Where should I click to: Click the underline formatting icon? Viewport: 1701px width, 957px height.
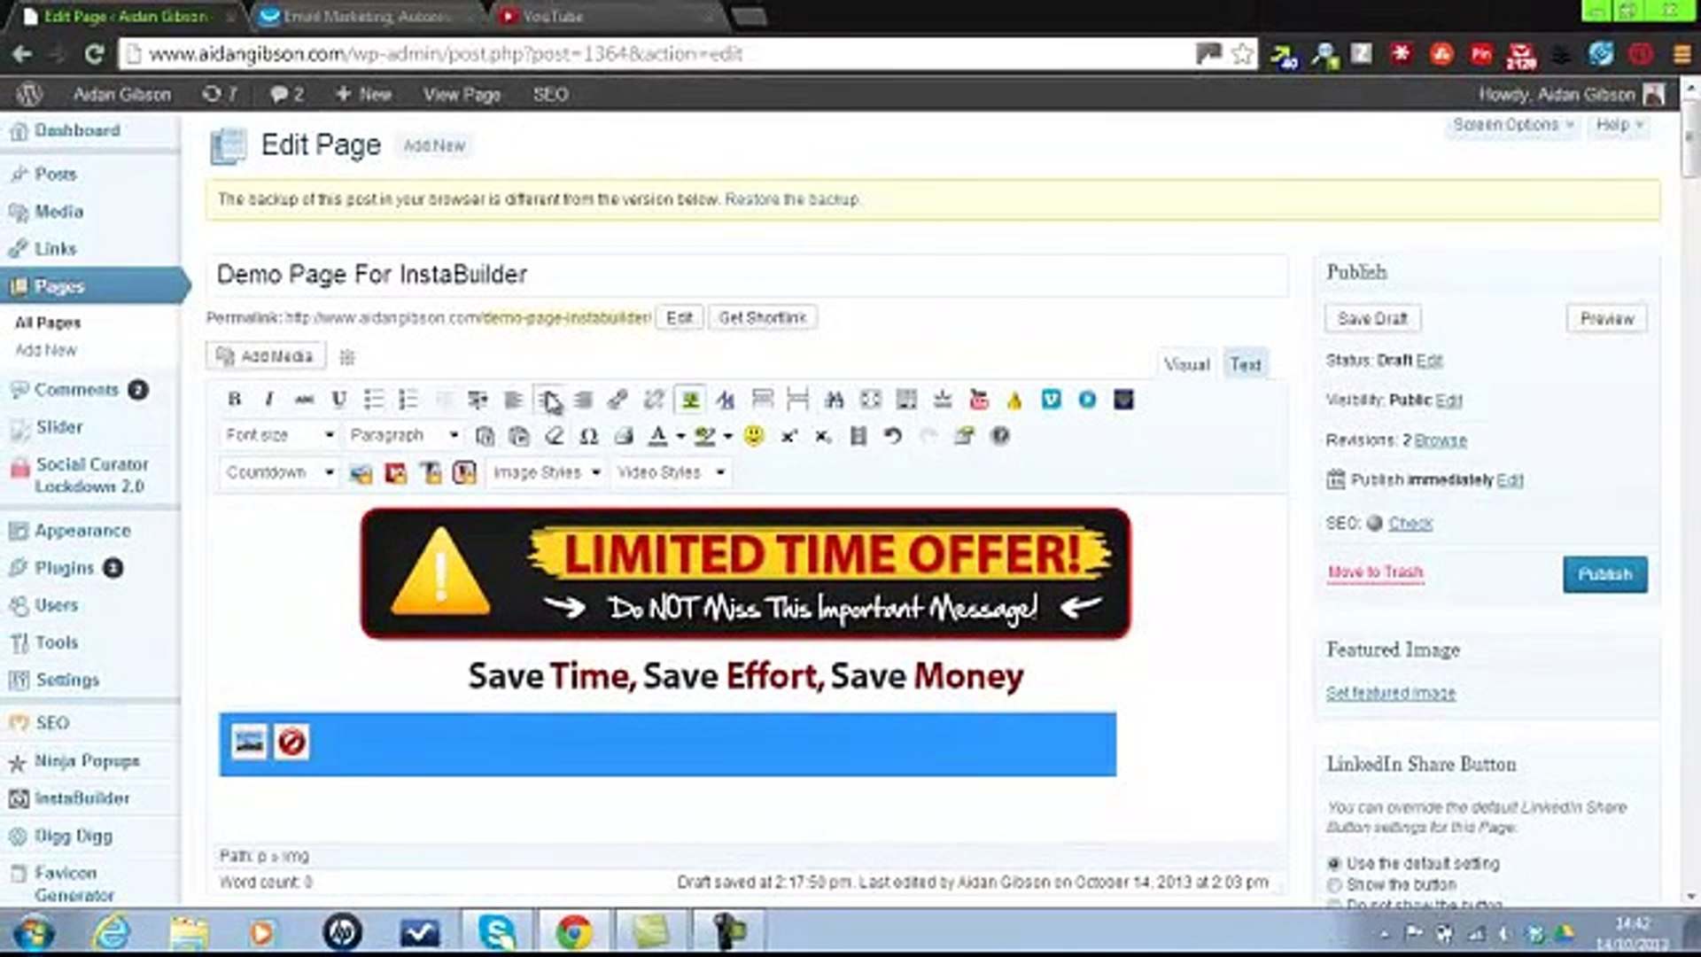pos(338,400)
